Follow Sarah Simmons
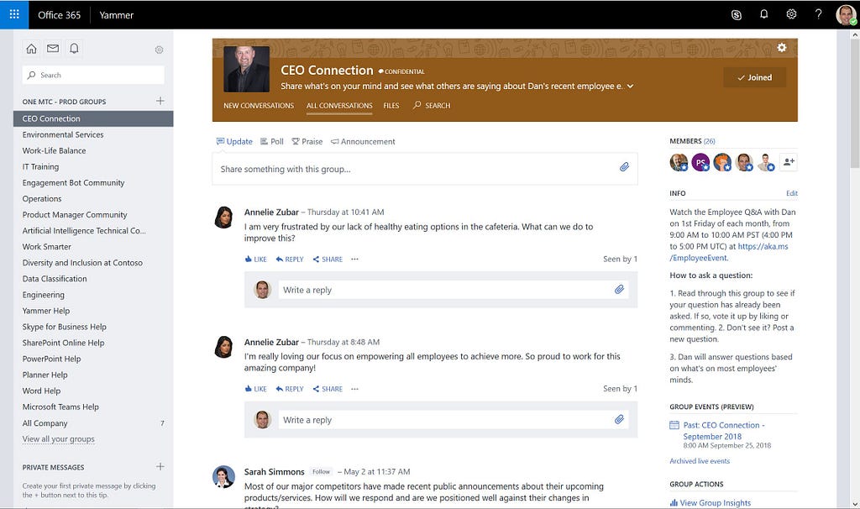Screen dimensions: 860x509 (x=321, y=472)
